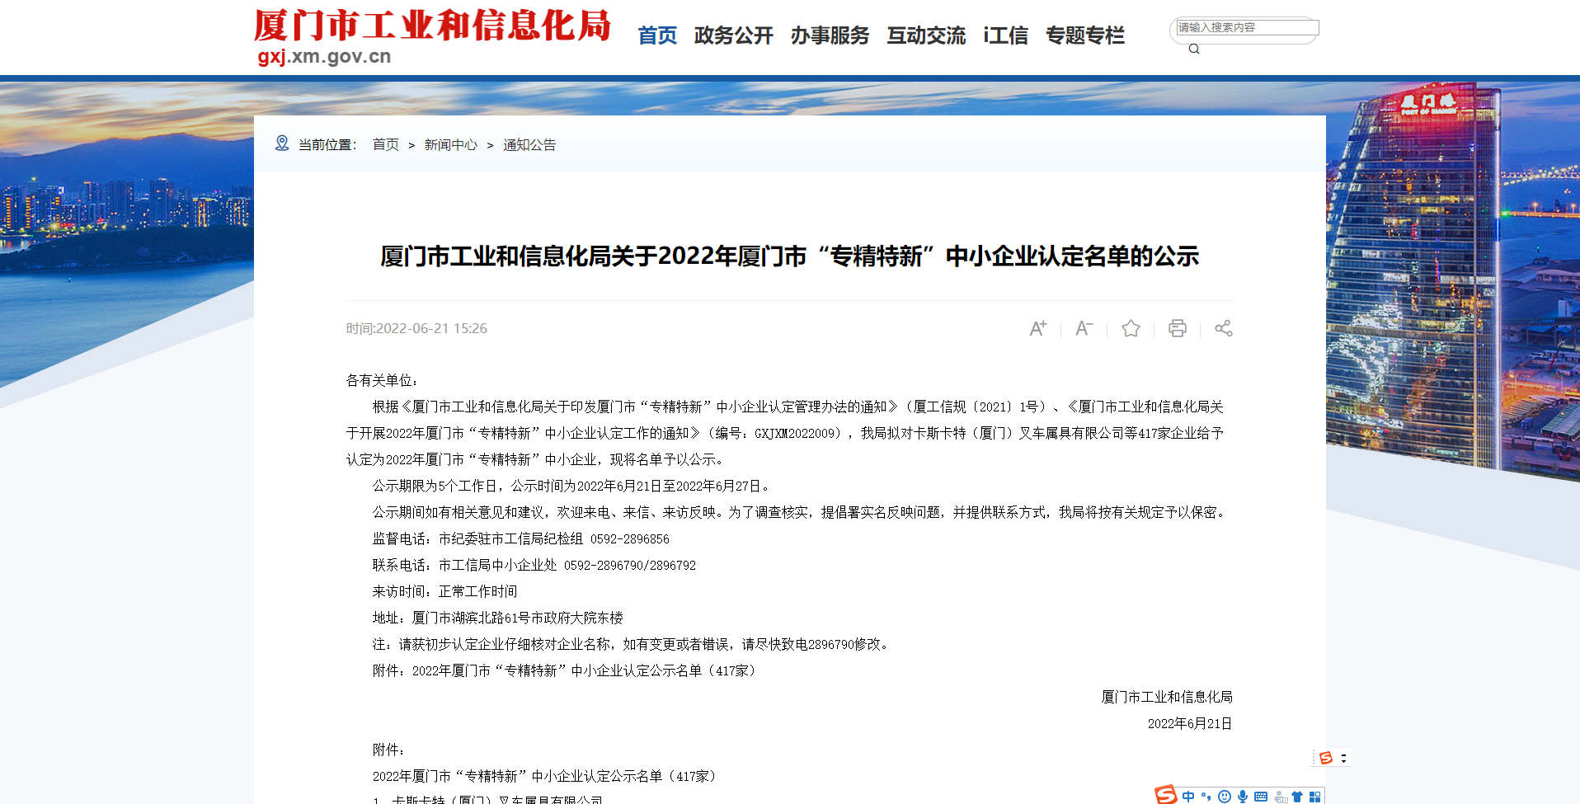Focus the site search input field

pos(1247,27)
